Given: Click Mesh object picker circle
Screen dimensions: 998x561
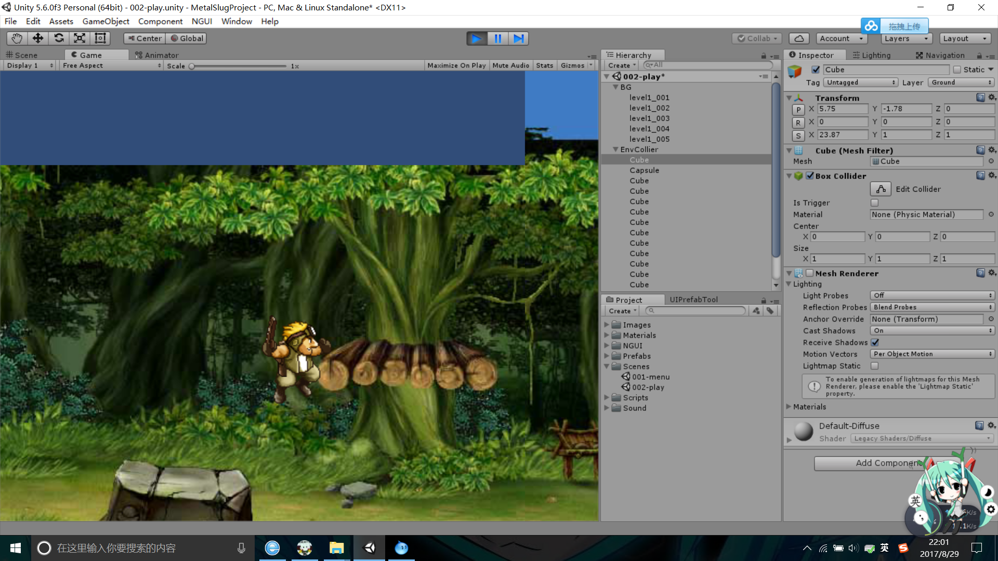Looking at the screenshot, I should tap(991, 161).
